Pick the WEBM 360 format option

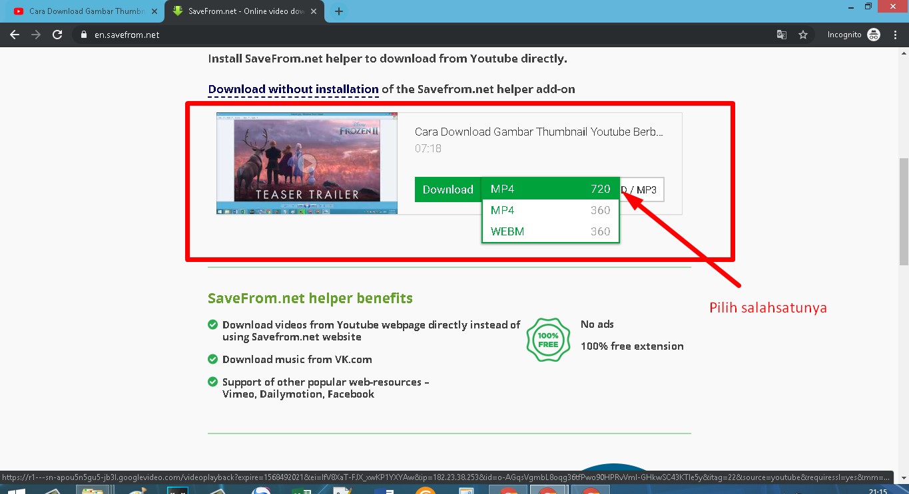tap(551, 231)
